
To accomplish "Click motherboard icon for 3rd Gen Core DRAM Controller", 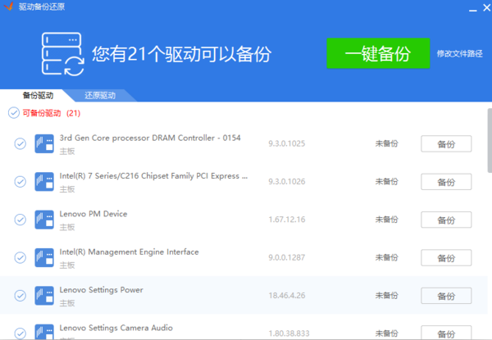I will (44, 144).
